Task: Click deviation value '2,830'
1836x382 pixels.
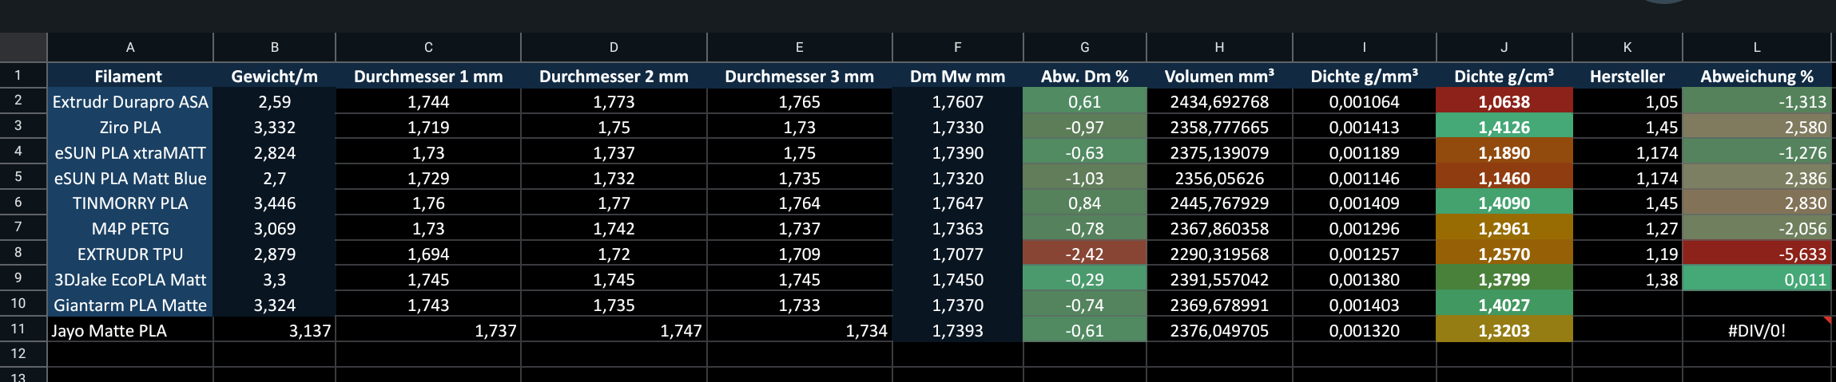Action: 1756,203
